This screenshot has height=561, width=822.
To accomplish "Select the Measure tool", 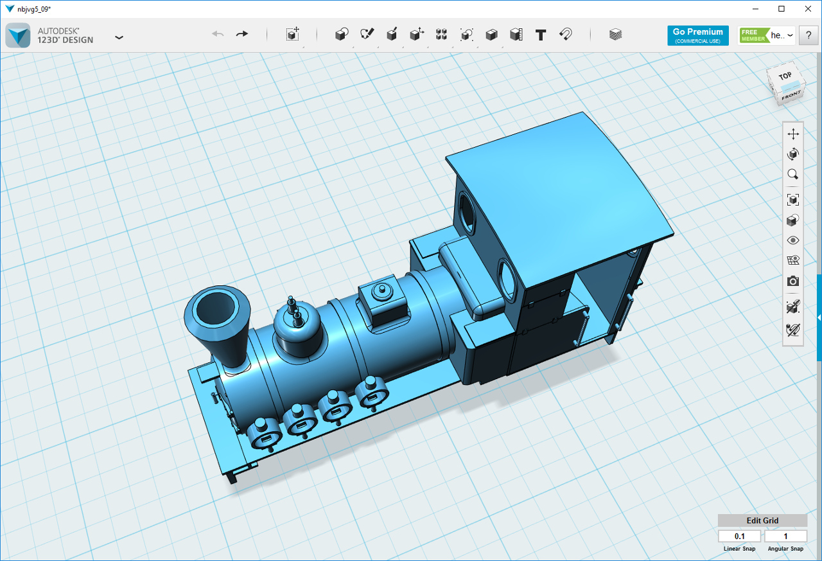I will (x=516, y=35).
